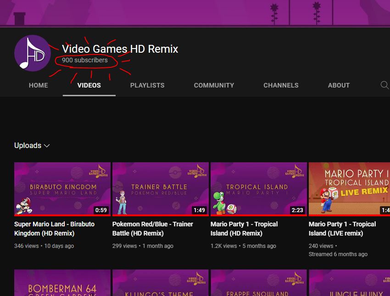
Task: Click the Streamed 6 months ago text
Action: tap(338, 254)
